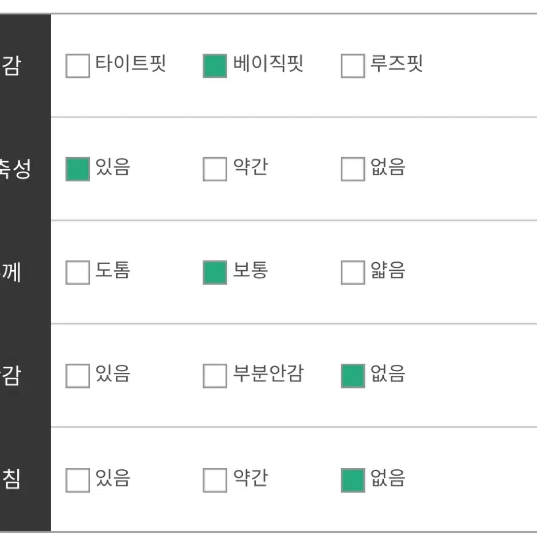The height and width of the screenshot is (537, 537).
Task: Tick the 도톰 thickness checkbox
Action: [78, 273]
